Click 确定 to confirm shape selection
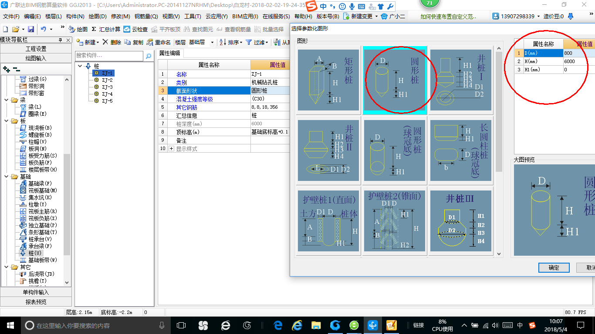 [554, 267]
